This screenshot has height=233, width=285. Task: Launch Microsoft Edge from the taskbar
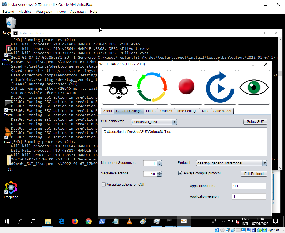pyautogui.click(x=61, y=221)
